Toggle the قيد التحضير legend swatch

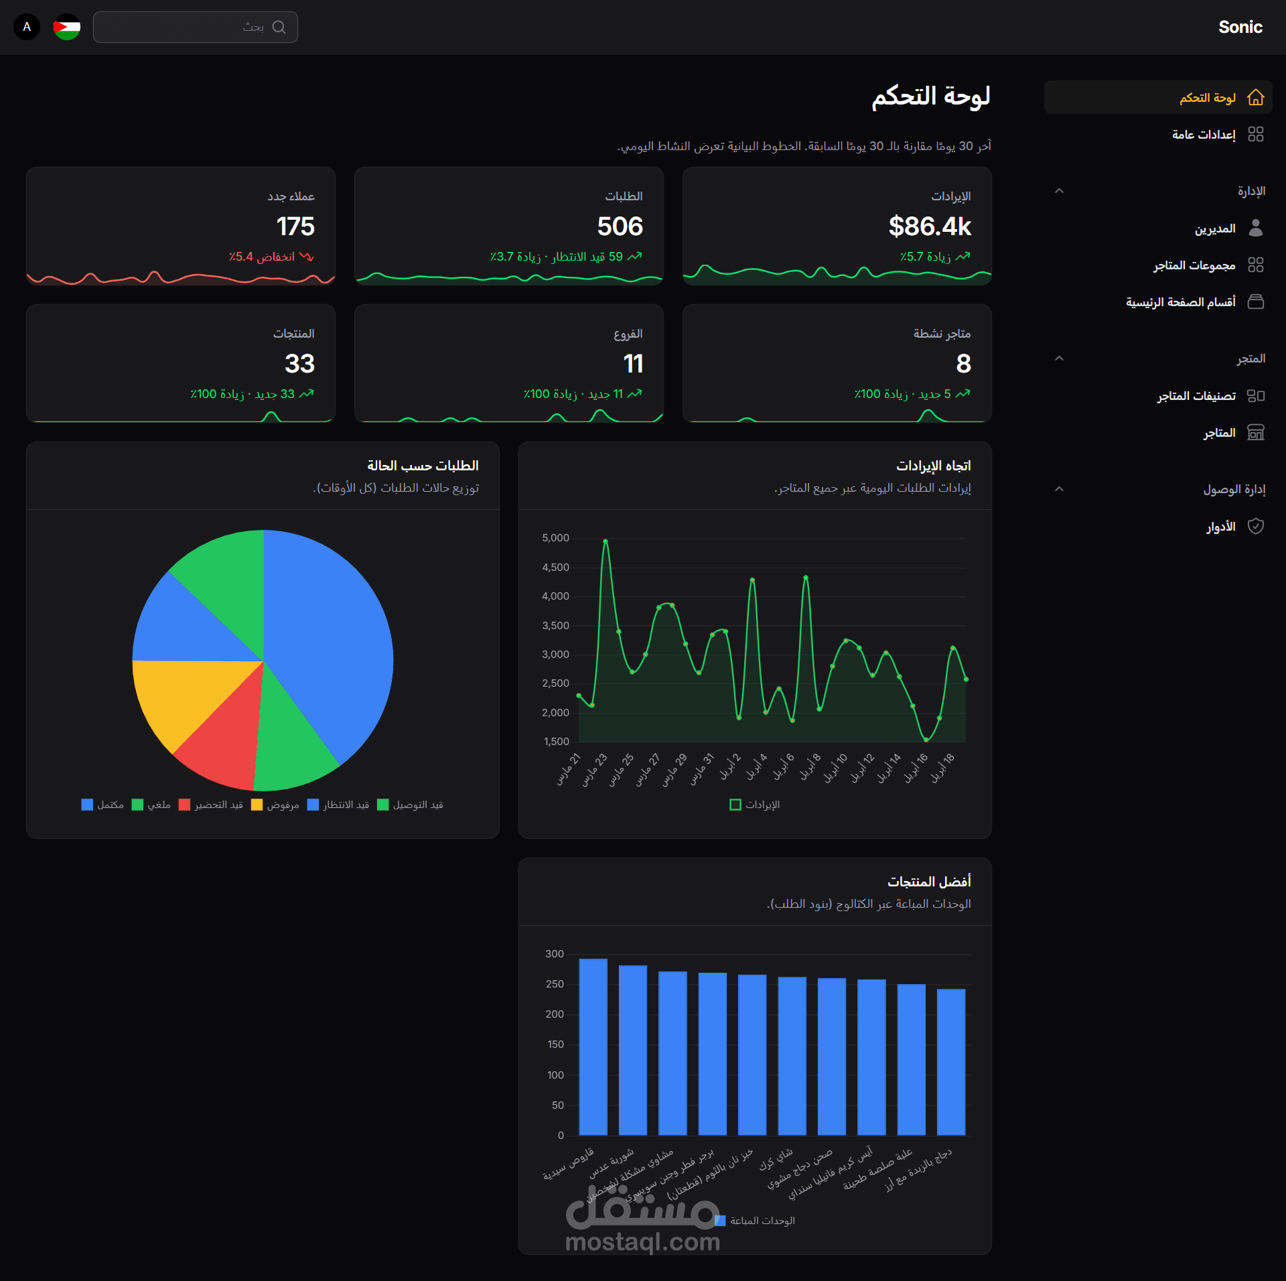[x=184, y=805]
